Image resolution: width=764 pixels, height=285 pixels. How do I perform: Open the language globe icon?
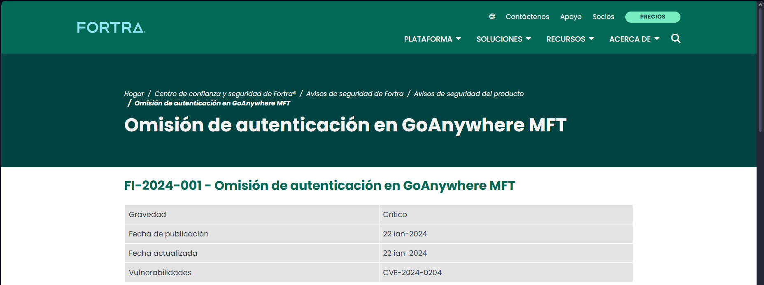492,16
